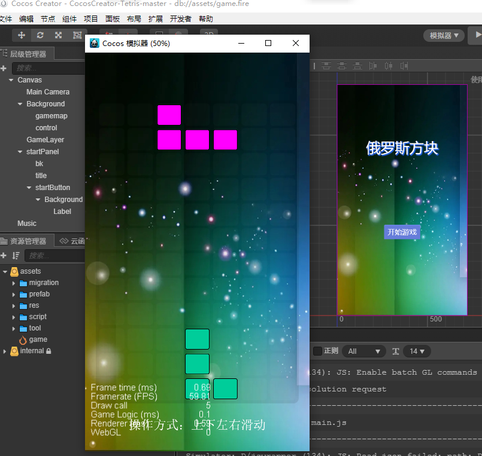The width and height of the screenshot is (482, 456).
Task: Open the 节点 menu
Action: click(x=48, y=19)
